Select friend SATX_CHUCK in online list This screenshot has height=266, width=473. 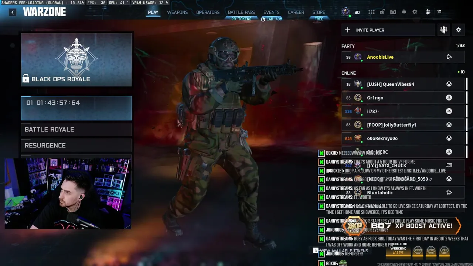[x=403, y=166]
